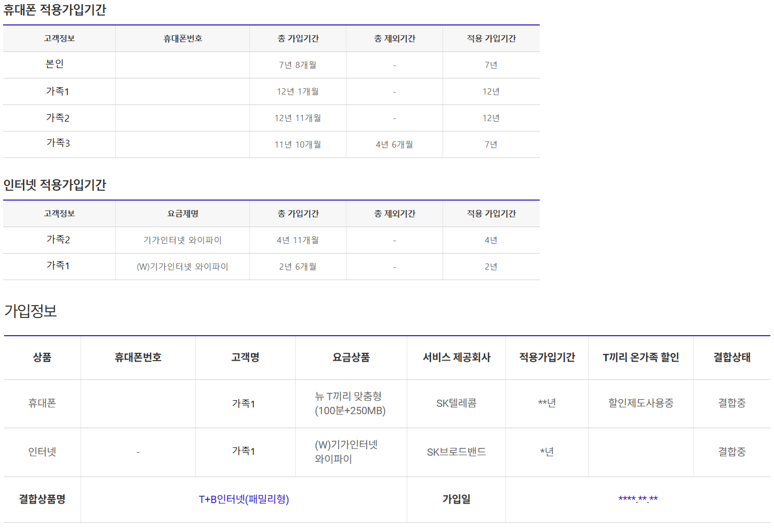This screenshot has height=529, width=774.
Task: Click the 할인제도사용중 discount status cell
Action: pos(640,403)
